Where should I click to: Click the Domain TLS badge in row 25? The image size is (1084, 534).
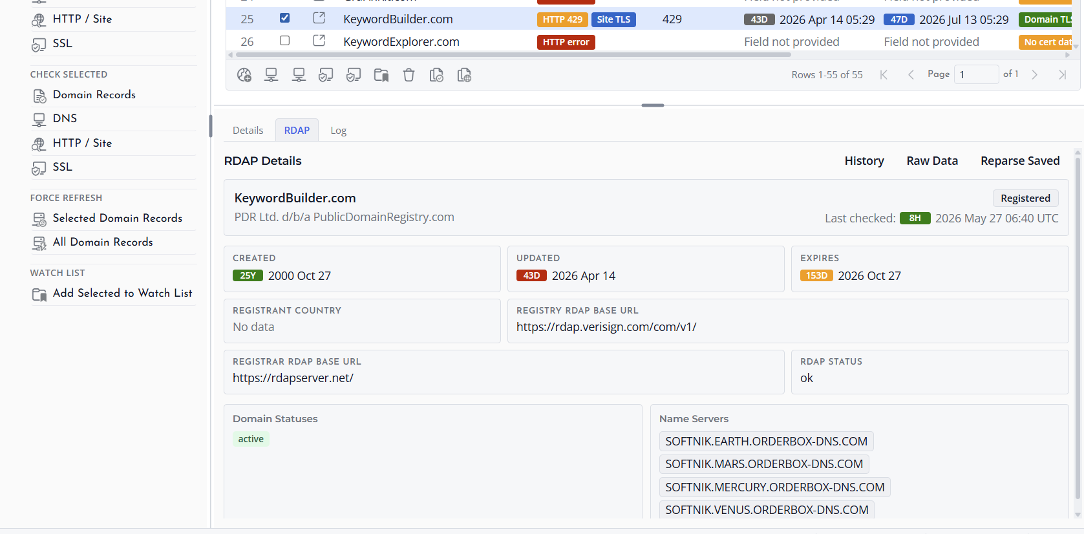tap(1045, 19)
